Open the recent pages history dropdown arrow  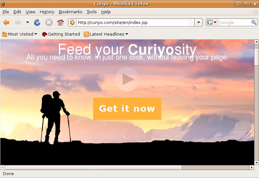point(28,22)
